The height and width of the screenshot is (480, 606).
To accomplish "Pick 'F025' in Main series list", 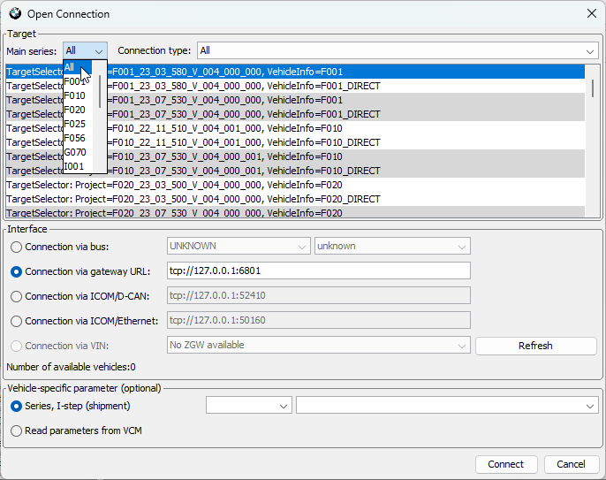I will pyautogui.click(x=78, y=124).
